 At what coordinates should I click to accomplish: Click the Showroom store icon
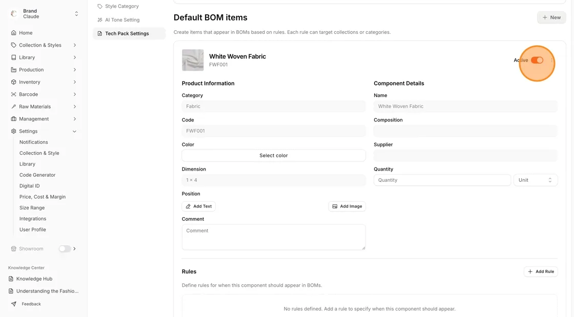tap(13, 248)
